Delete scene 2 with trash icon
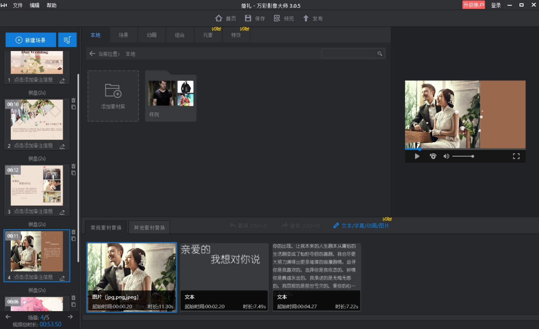The height and width of the screenshot is (329, 539). point(73,100)
